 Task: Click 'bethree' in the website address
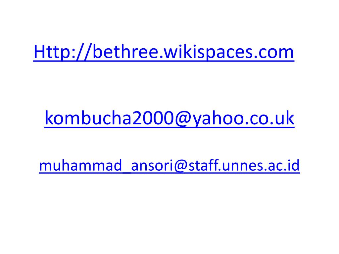point(125,52)
